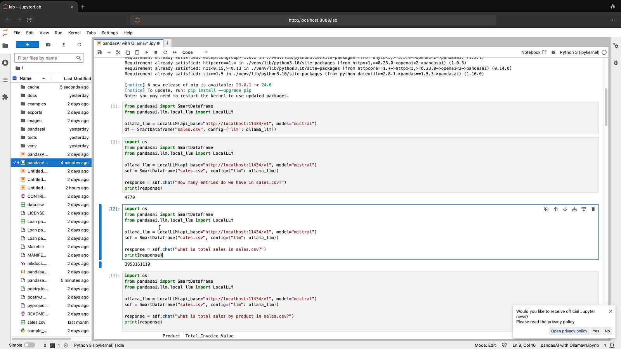Screen dimensions: 621x349
Task: Toggle the select-all files checkbox by Name
Action: (15, 78)
